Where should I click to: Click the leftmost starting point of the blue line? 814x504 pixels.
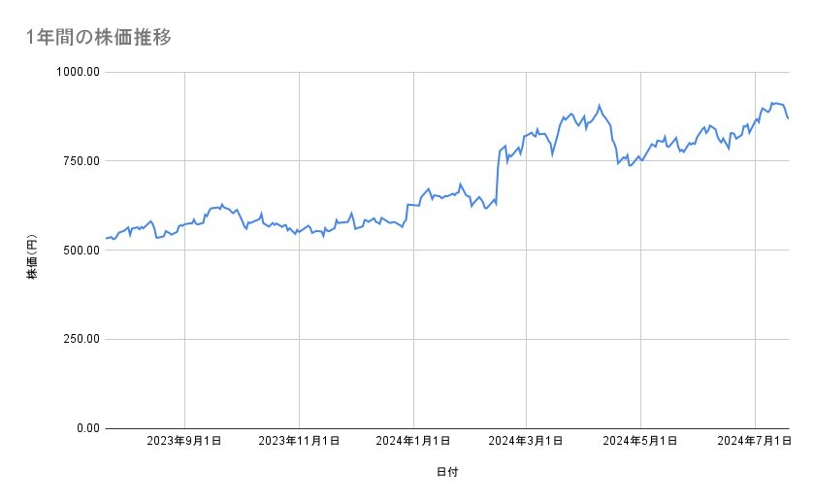point(106,238)
